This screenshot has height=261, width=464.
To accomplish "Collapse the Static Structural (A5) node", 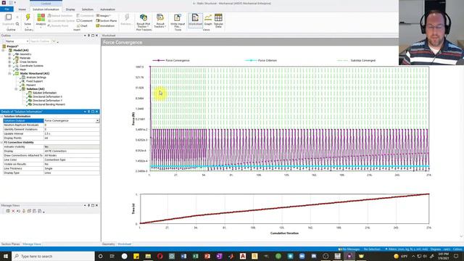I will pos(9,73).
